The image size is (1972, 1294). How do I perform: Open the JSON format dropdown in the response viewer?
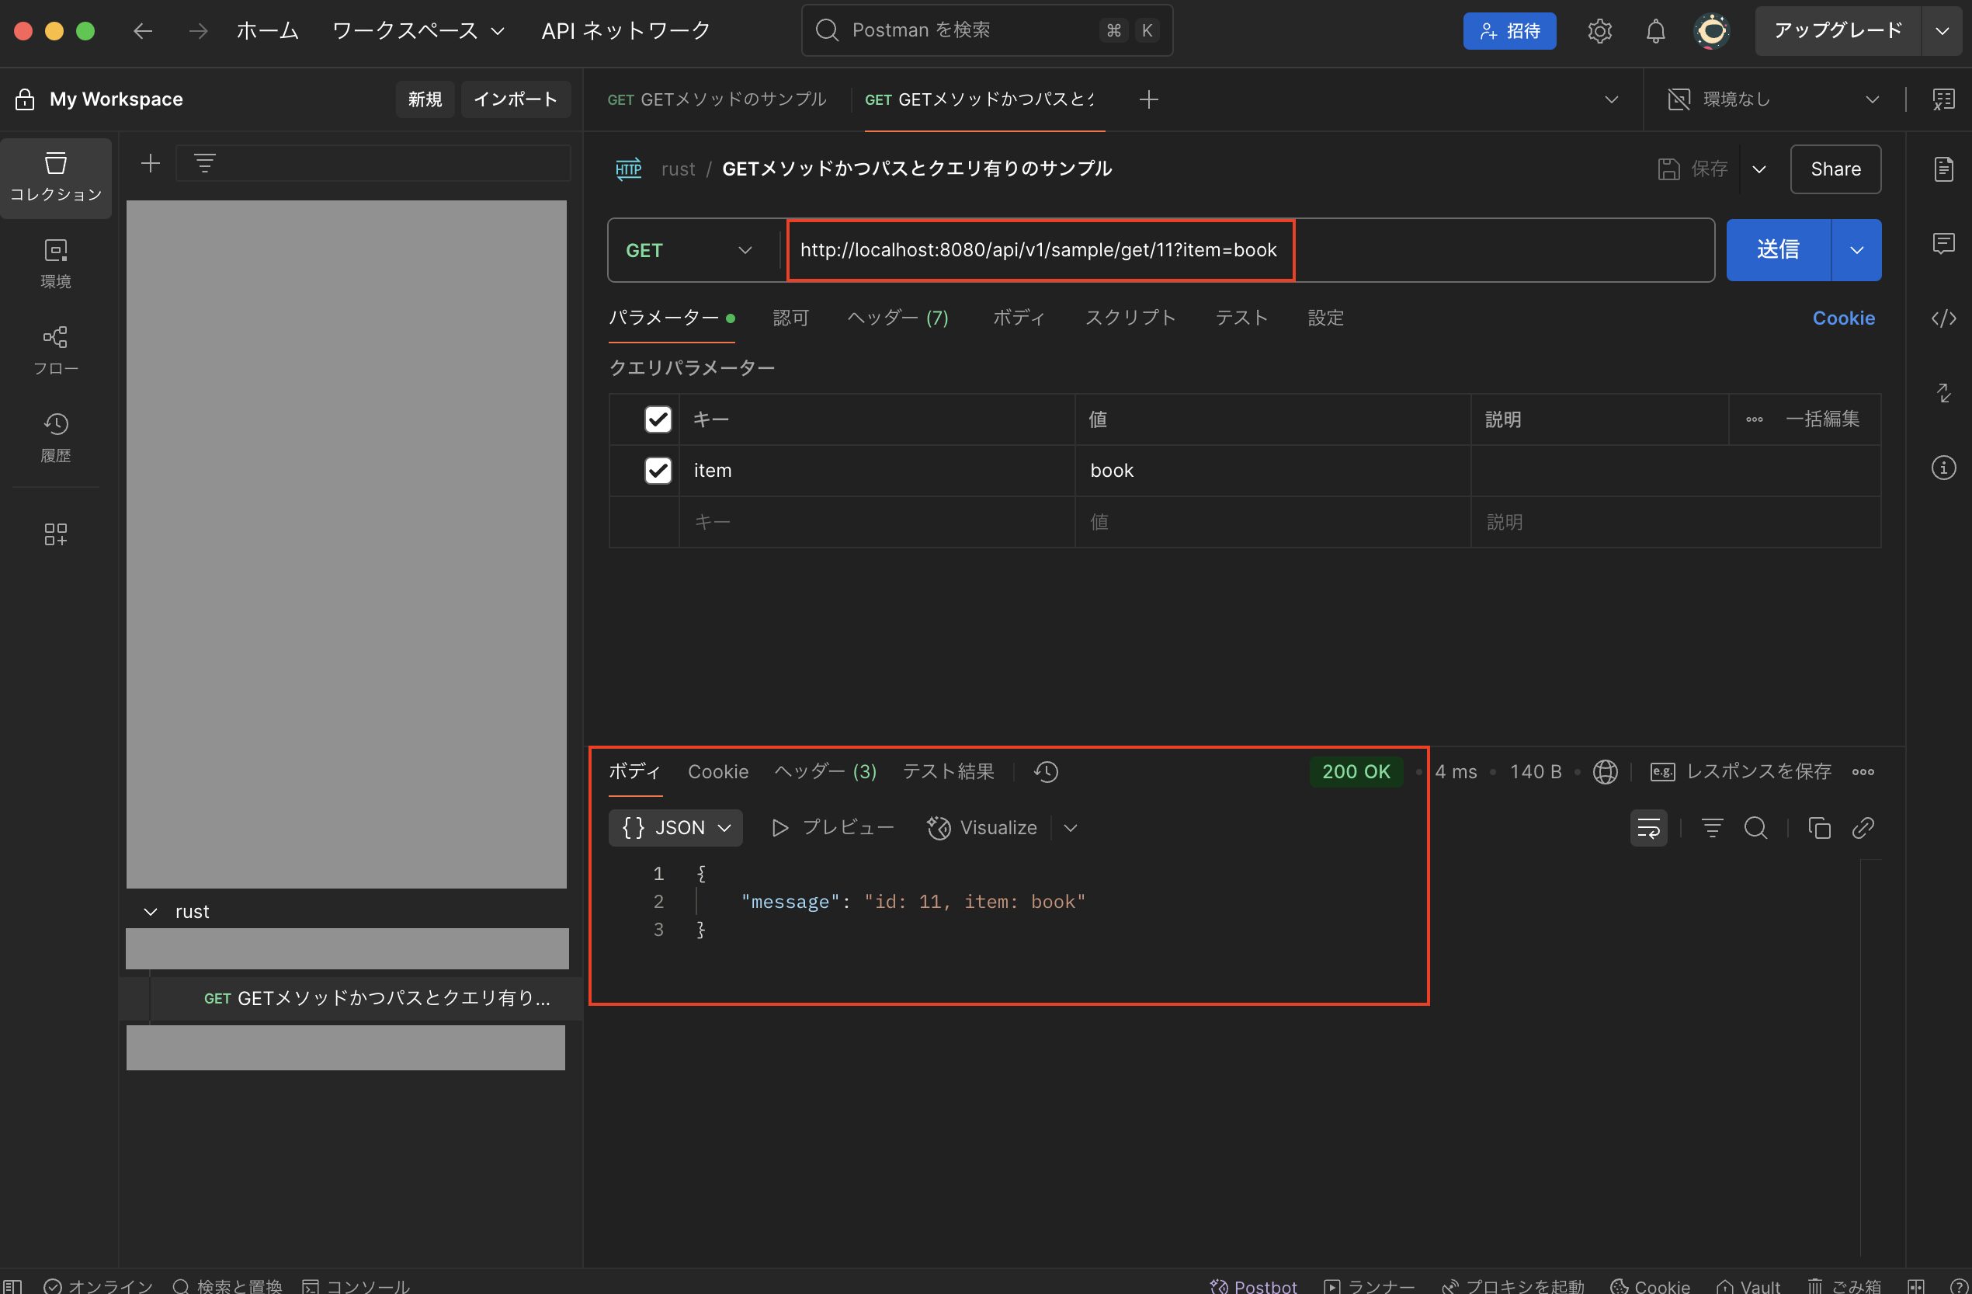(675, 827)
